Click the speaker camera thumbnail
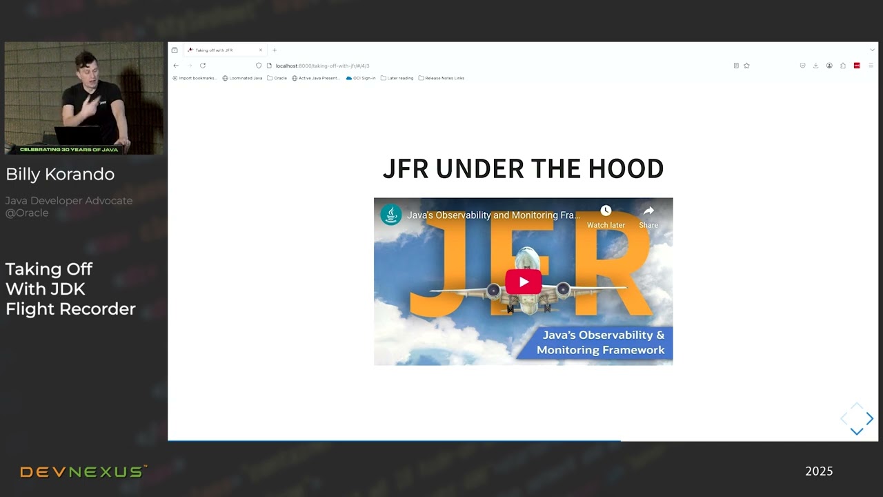Image resolution: width=883 pixels, height=497 pixels. 83,98
